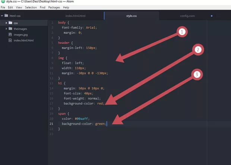Screen dimensions: 231x165
Task: Click the modified dot on config.cson tab
Action: pyautogui.click(x=212, y=16)
